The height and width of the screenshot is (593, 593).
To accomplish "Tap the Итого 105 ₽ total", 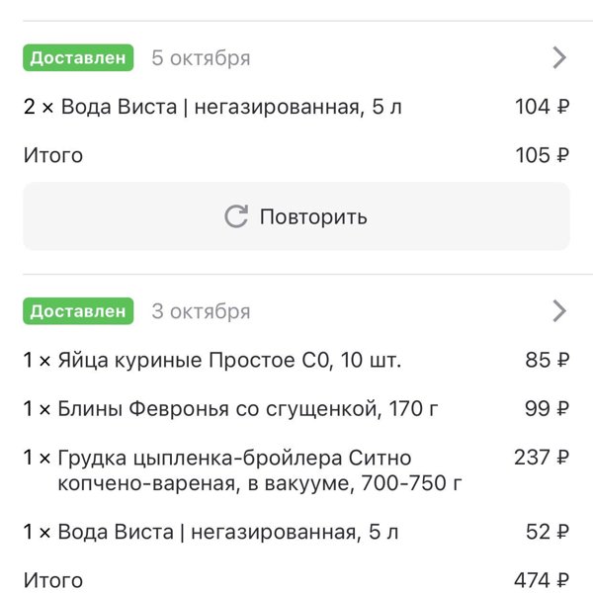I will pos(296,155).
